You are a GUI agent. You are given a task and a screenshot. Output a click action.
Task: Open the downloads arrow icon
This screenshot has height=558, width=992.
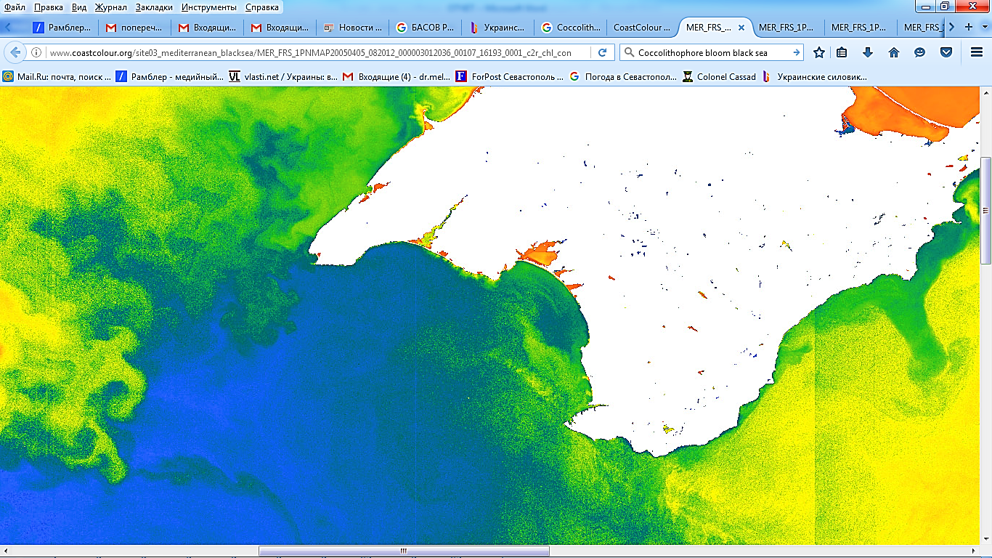coord(868,52)
